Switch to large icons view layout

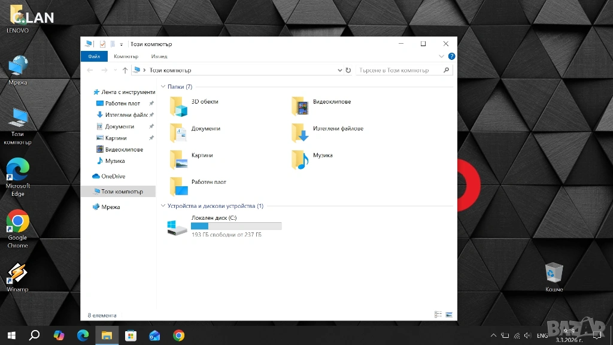point(448,314)
